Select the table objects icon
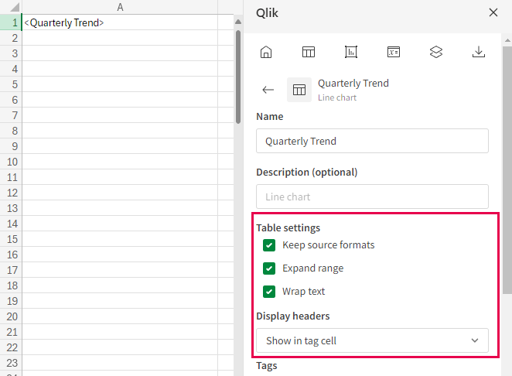 coord(309,53)
